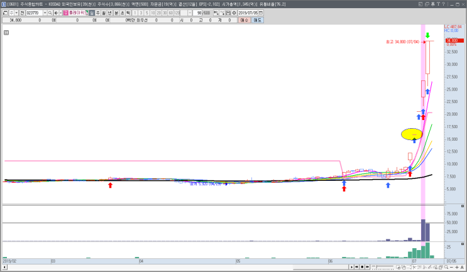Select the 월 (monthly) period toggle
467x272 pixels.
104,13
